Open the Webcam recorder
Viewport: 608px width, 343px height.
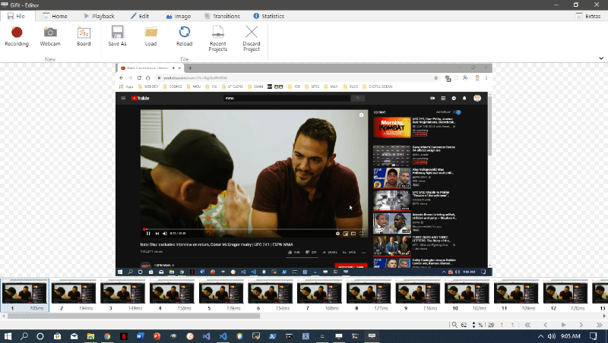tap(50, 36)
